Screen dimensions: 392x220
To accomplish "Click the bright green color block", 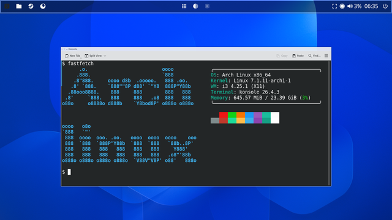I will point(232,115).
